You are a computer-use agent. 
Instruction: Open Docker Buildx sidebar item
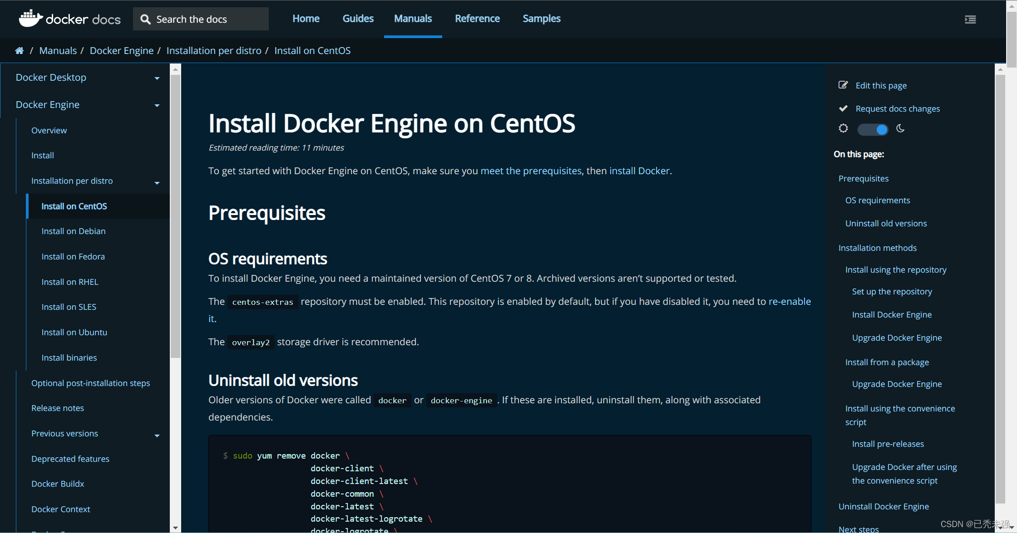click(x=58, y=484)
